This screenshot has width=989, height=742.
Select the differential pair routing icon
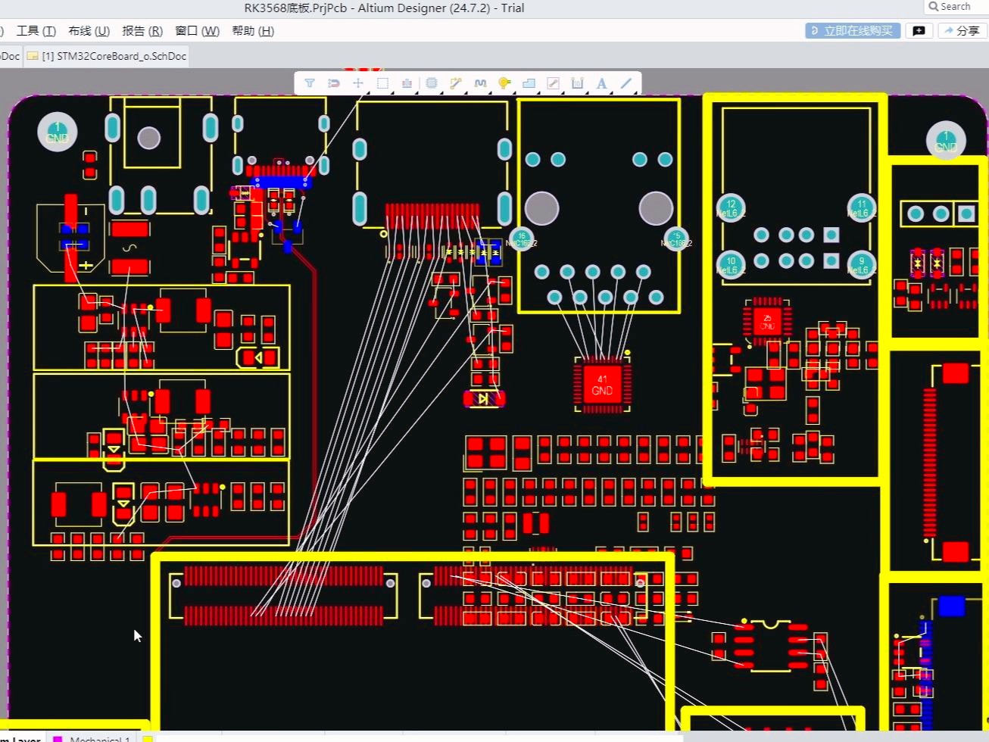point(479,83)
